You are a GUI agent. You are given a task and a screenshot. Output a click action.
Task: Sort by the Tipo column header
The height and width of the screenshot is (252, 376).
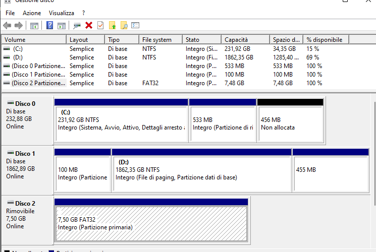[x=122, y=39]
